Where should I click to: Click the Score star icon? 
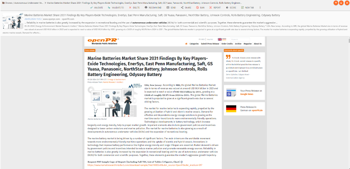(227, 8)
